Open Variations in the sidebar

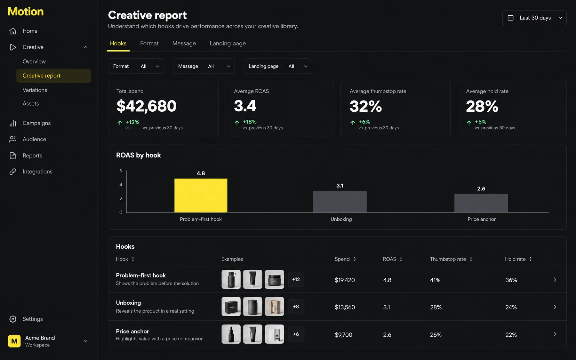point(35,90)
